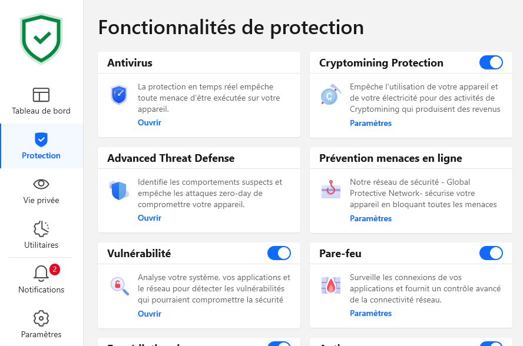Click the online threat prevention hook icon
This screenshot has width=523, height=346.
point(331,191)
